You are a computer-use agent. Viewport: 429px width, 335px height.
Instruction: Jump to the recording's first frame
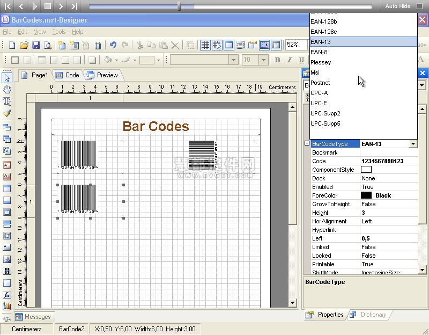tap(8, 6)
